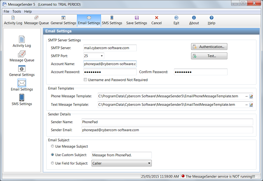
Task: Open the File menu
Action: 6,11
